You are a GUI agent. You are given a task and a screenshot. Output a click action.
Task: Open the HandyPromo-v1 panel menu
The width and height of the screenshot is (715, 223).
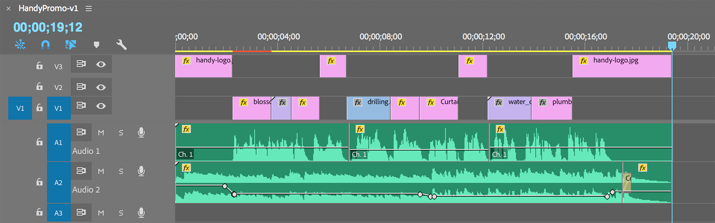tap(89, 9)
